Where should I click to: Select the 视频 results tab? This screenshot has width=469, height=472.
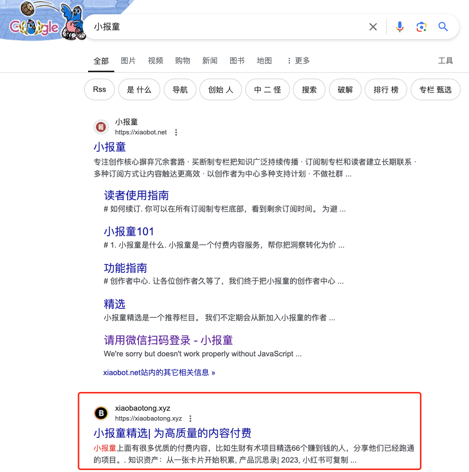(x=155, y=61)
